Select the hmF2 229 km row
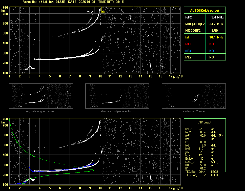The image size is (245, 191). tap(201, 129)
